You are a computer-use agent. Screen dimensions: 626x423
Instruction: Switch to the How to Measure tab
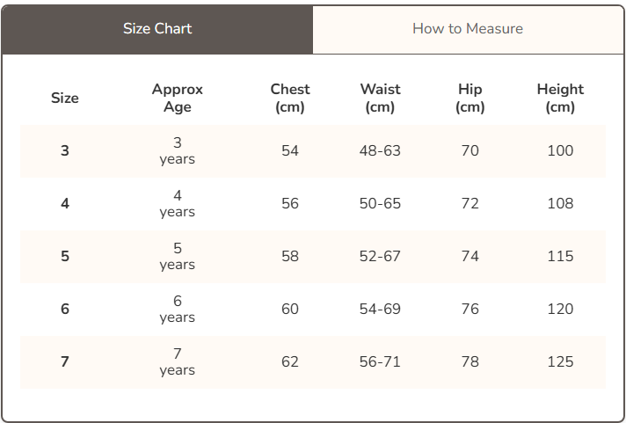[x=468, y=29]
